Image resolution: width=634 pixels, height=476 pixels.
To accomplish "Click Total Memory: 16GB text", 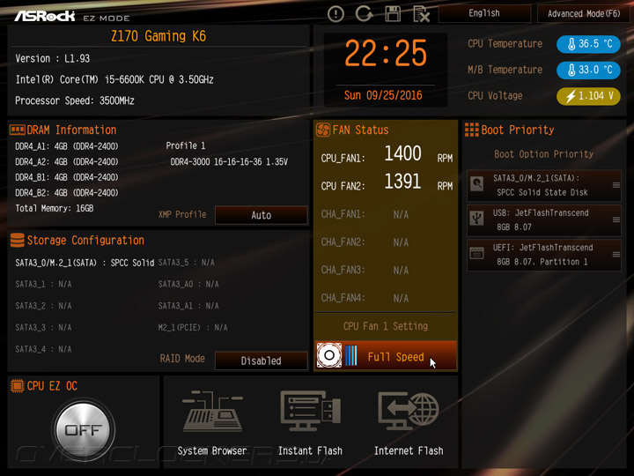I will coord(55,208).
